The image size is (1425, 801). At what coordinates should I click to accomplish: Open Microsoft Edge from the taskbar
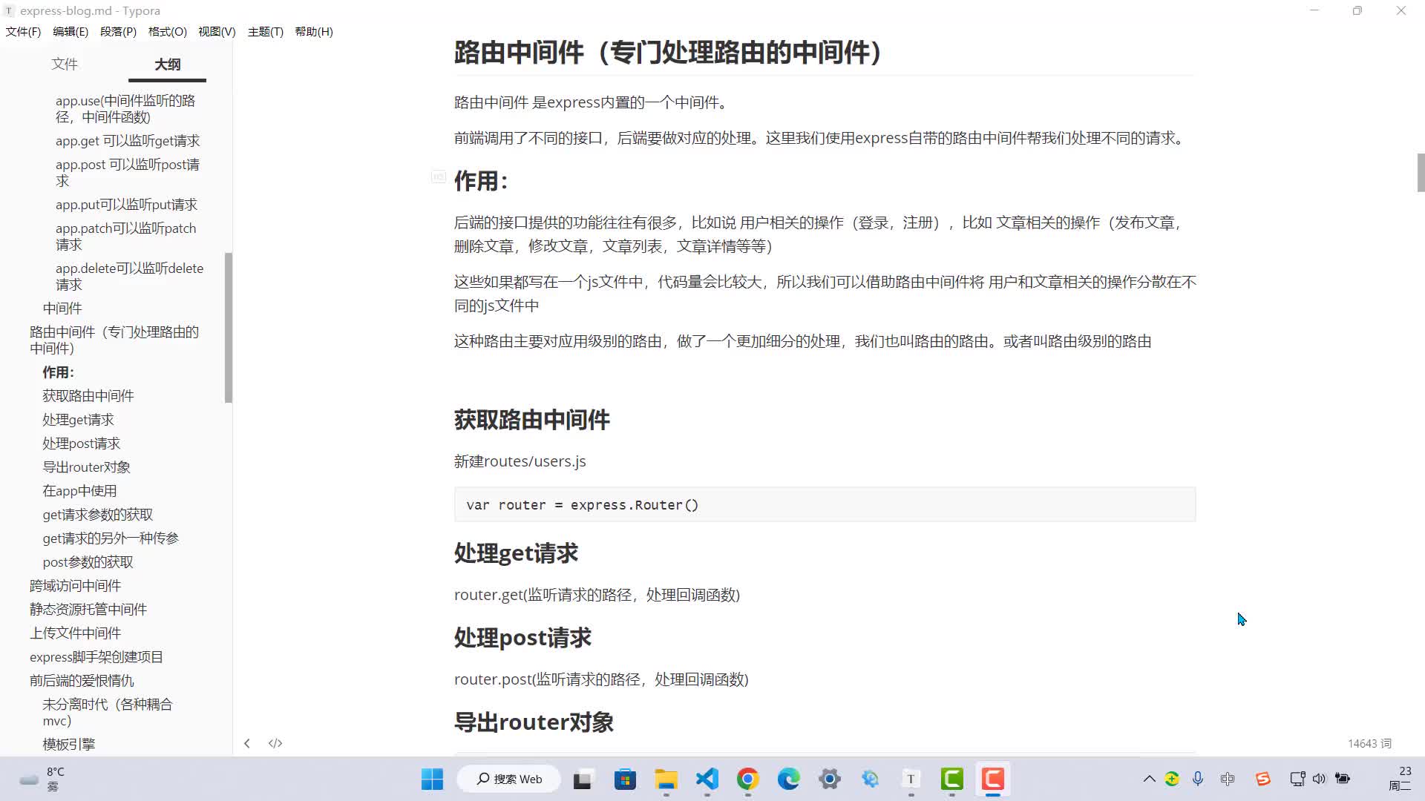(x=788, y=779)
